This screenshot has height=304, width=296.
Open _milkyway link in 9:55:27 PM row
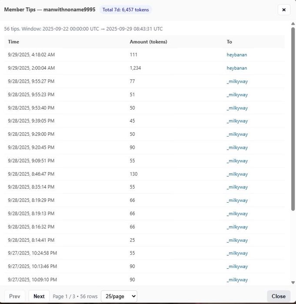[x=237, y=81]
